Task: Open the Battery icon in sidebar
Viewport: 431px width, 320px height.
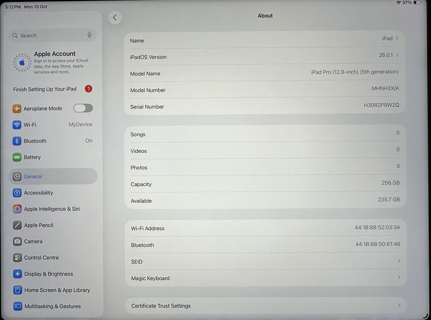Action: pyautogui.click(x=17, y=157)
